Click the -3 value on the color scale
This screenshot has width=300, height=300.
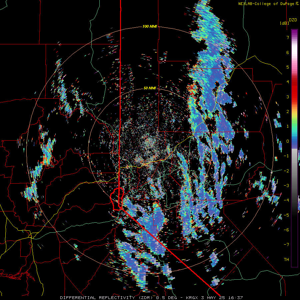pos(286,185)
